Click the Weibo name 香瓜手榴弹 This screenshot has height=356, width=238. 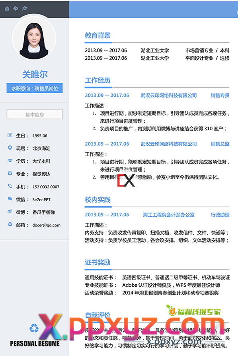click(x=43, y=212)
